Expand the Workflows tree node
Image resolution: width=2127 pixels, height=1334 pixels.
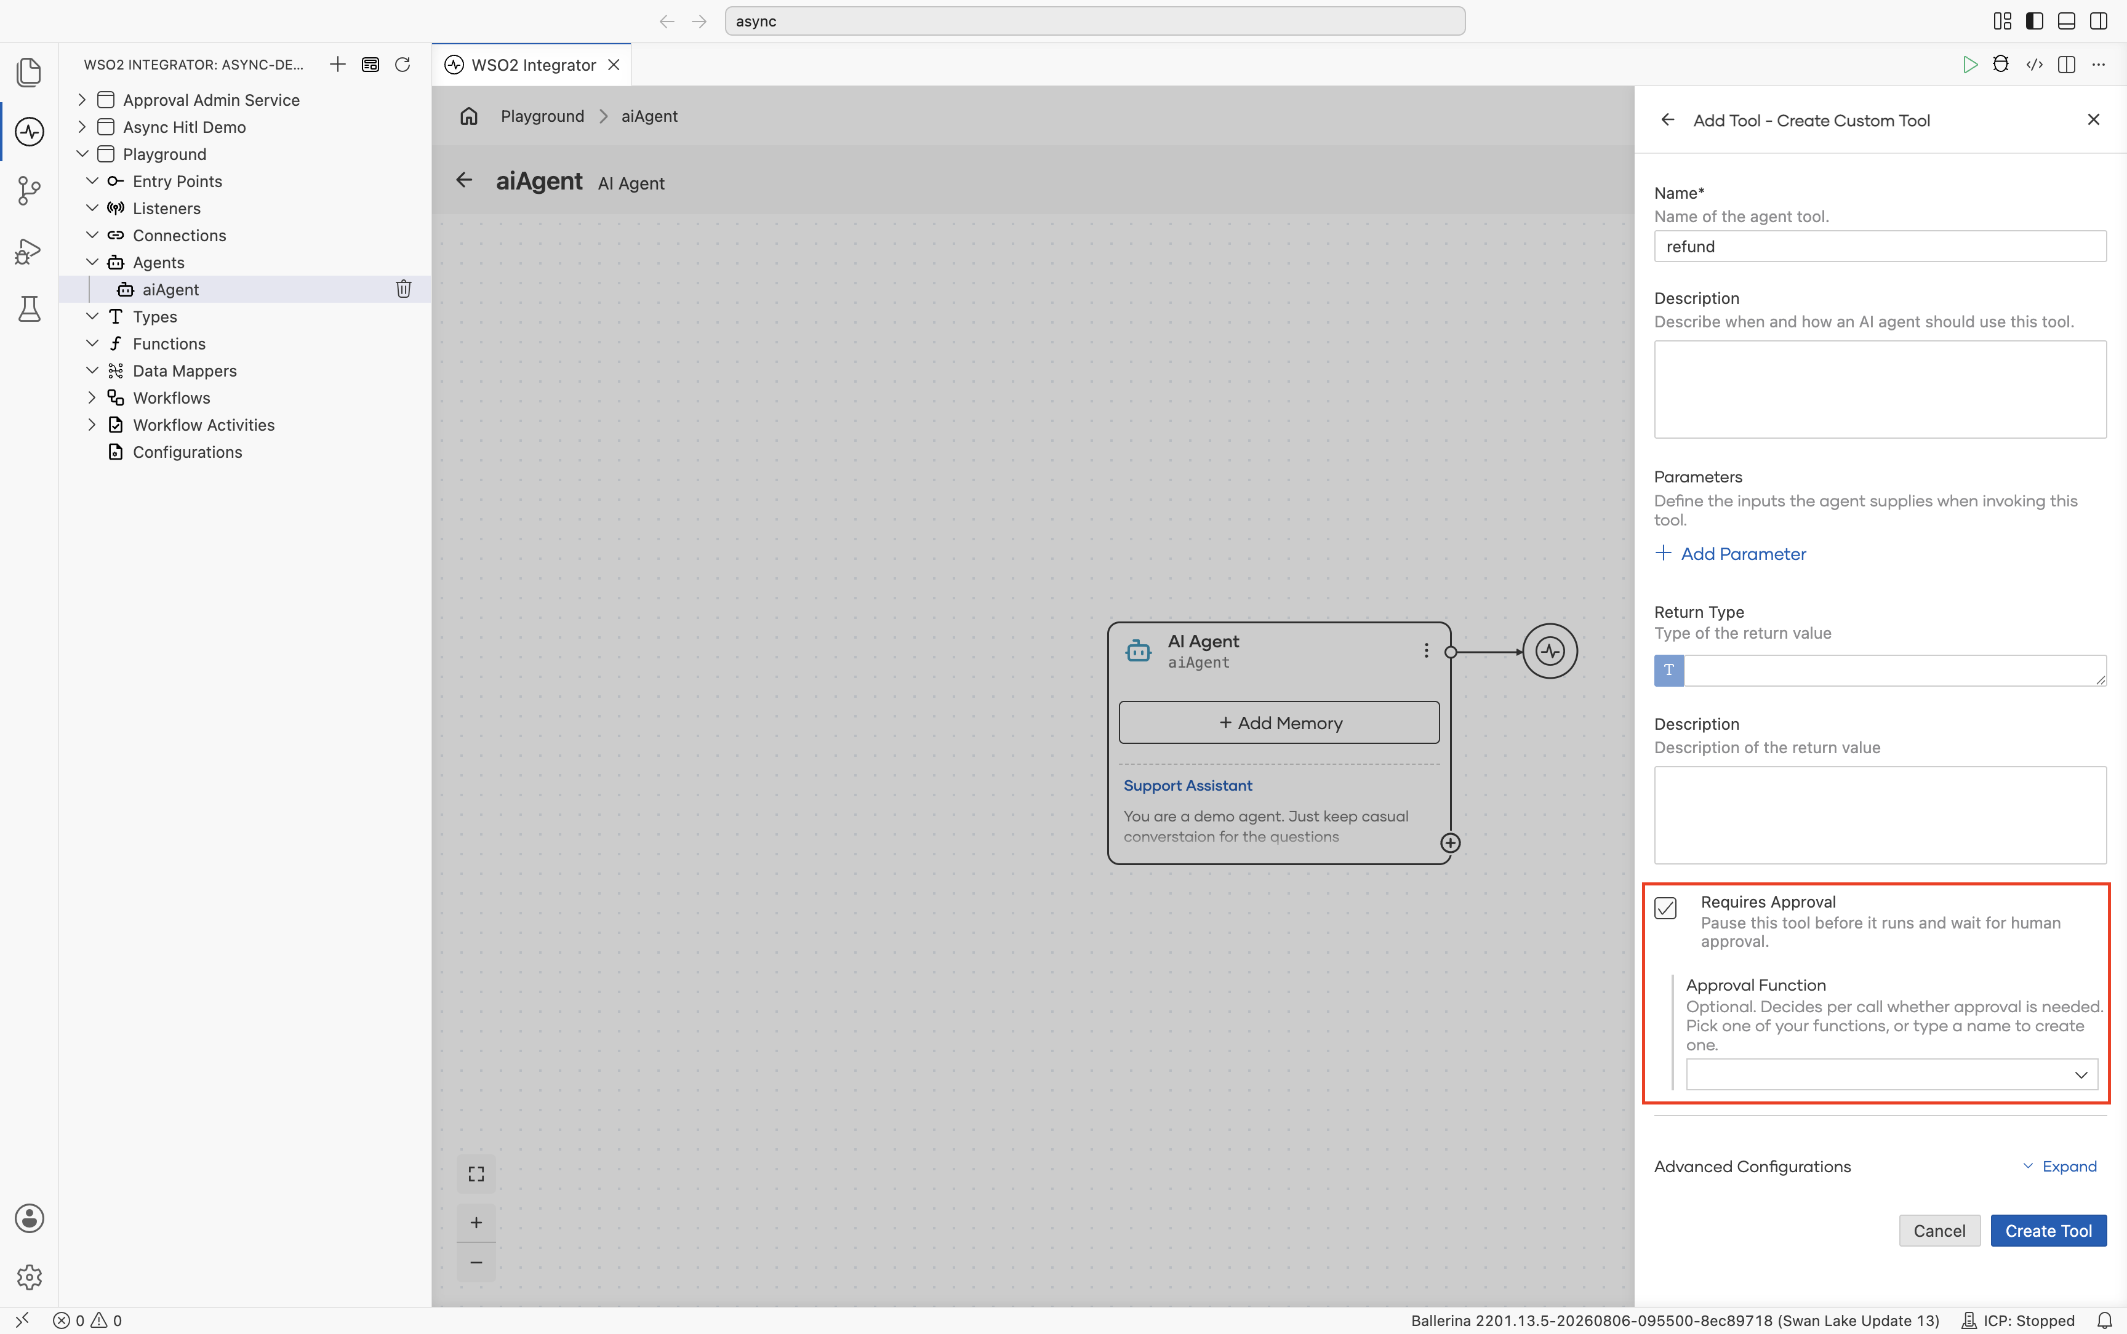pos(92,398)
